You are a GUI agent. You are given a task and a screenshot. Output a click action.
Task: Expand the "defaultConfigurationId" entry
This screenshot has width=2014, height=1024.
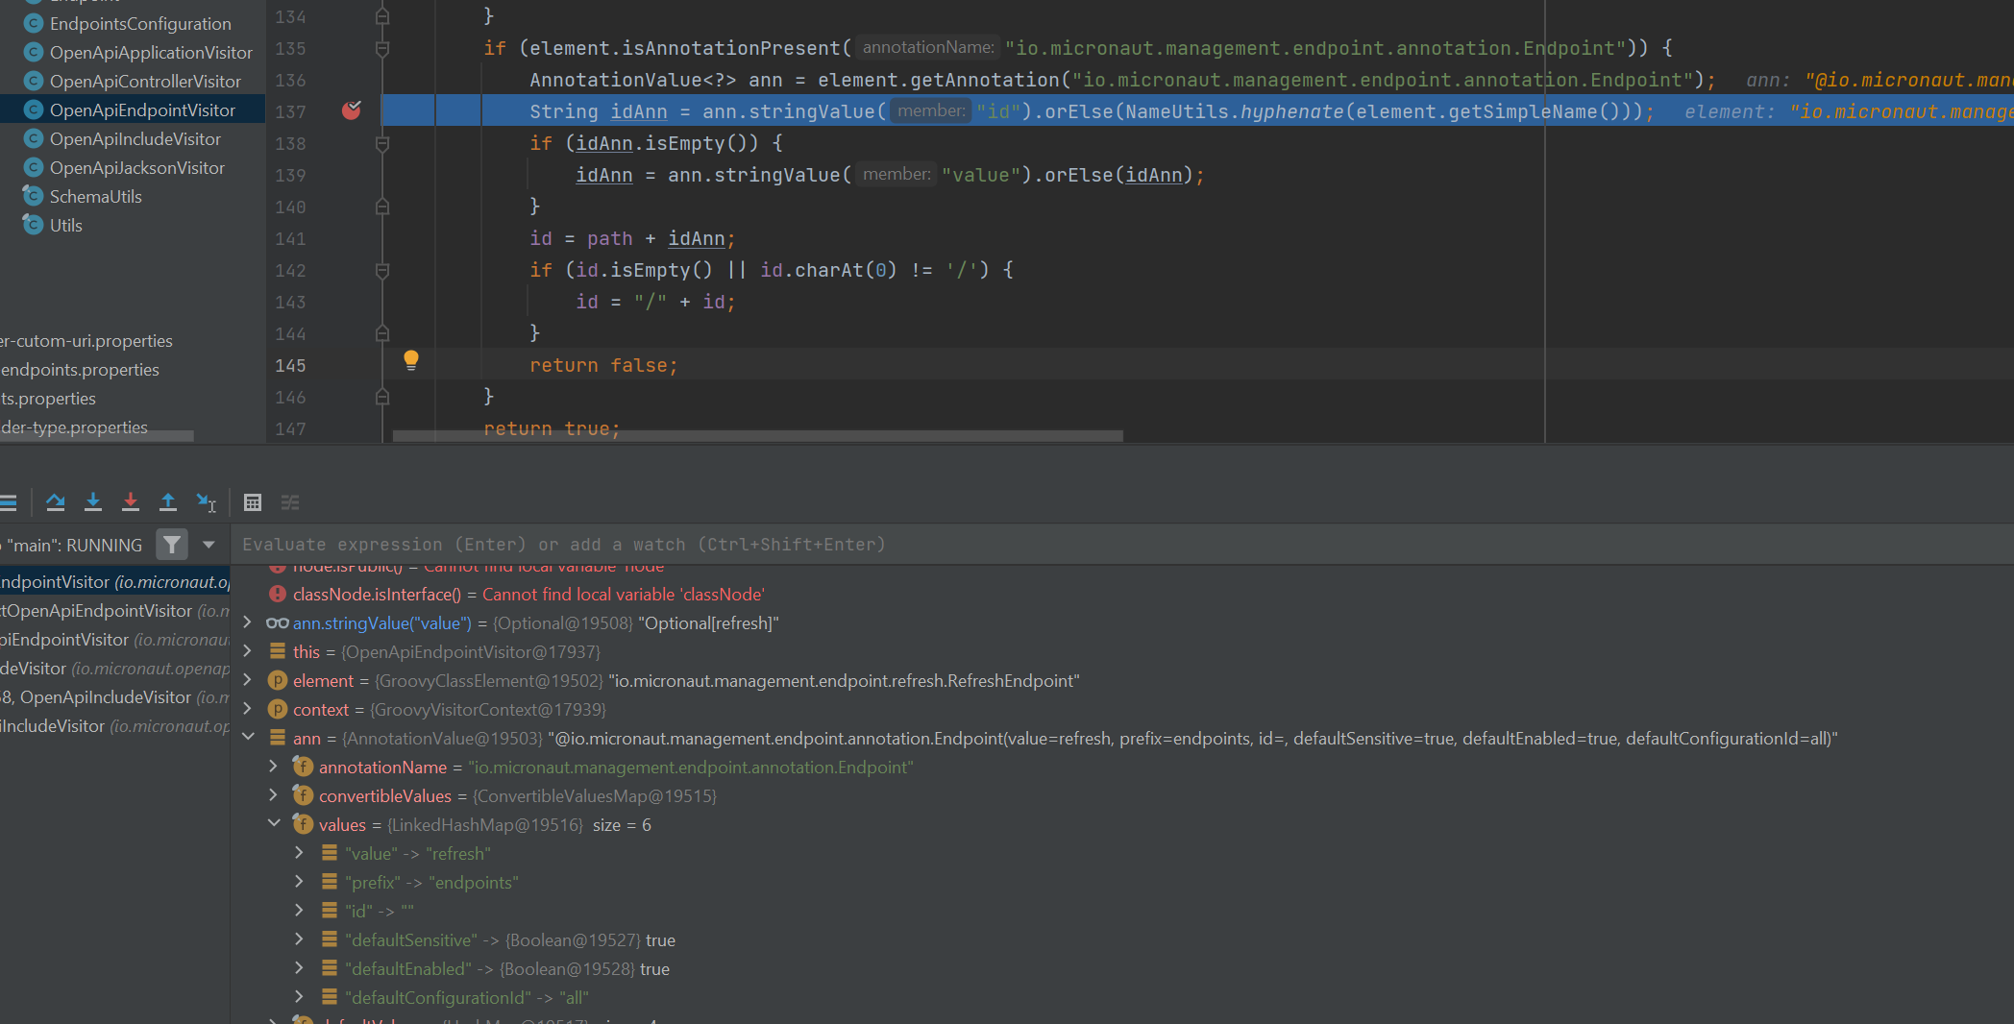pyautogui.click(x=300, y=997)
